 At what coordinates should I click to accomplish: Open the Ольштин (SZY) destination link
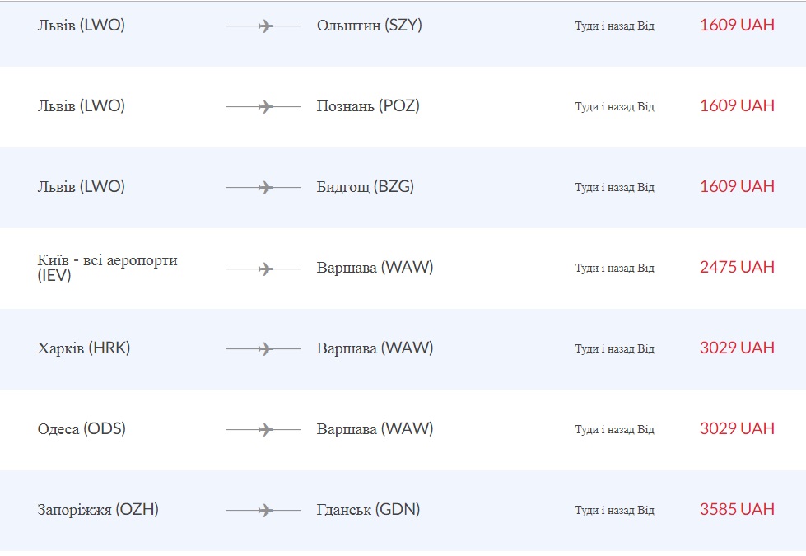tap(369, 26)
